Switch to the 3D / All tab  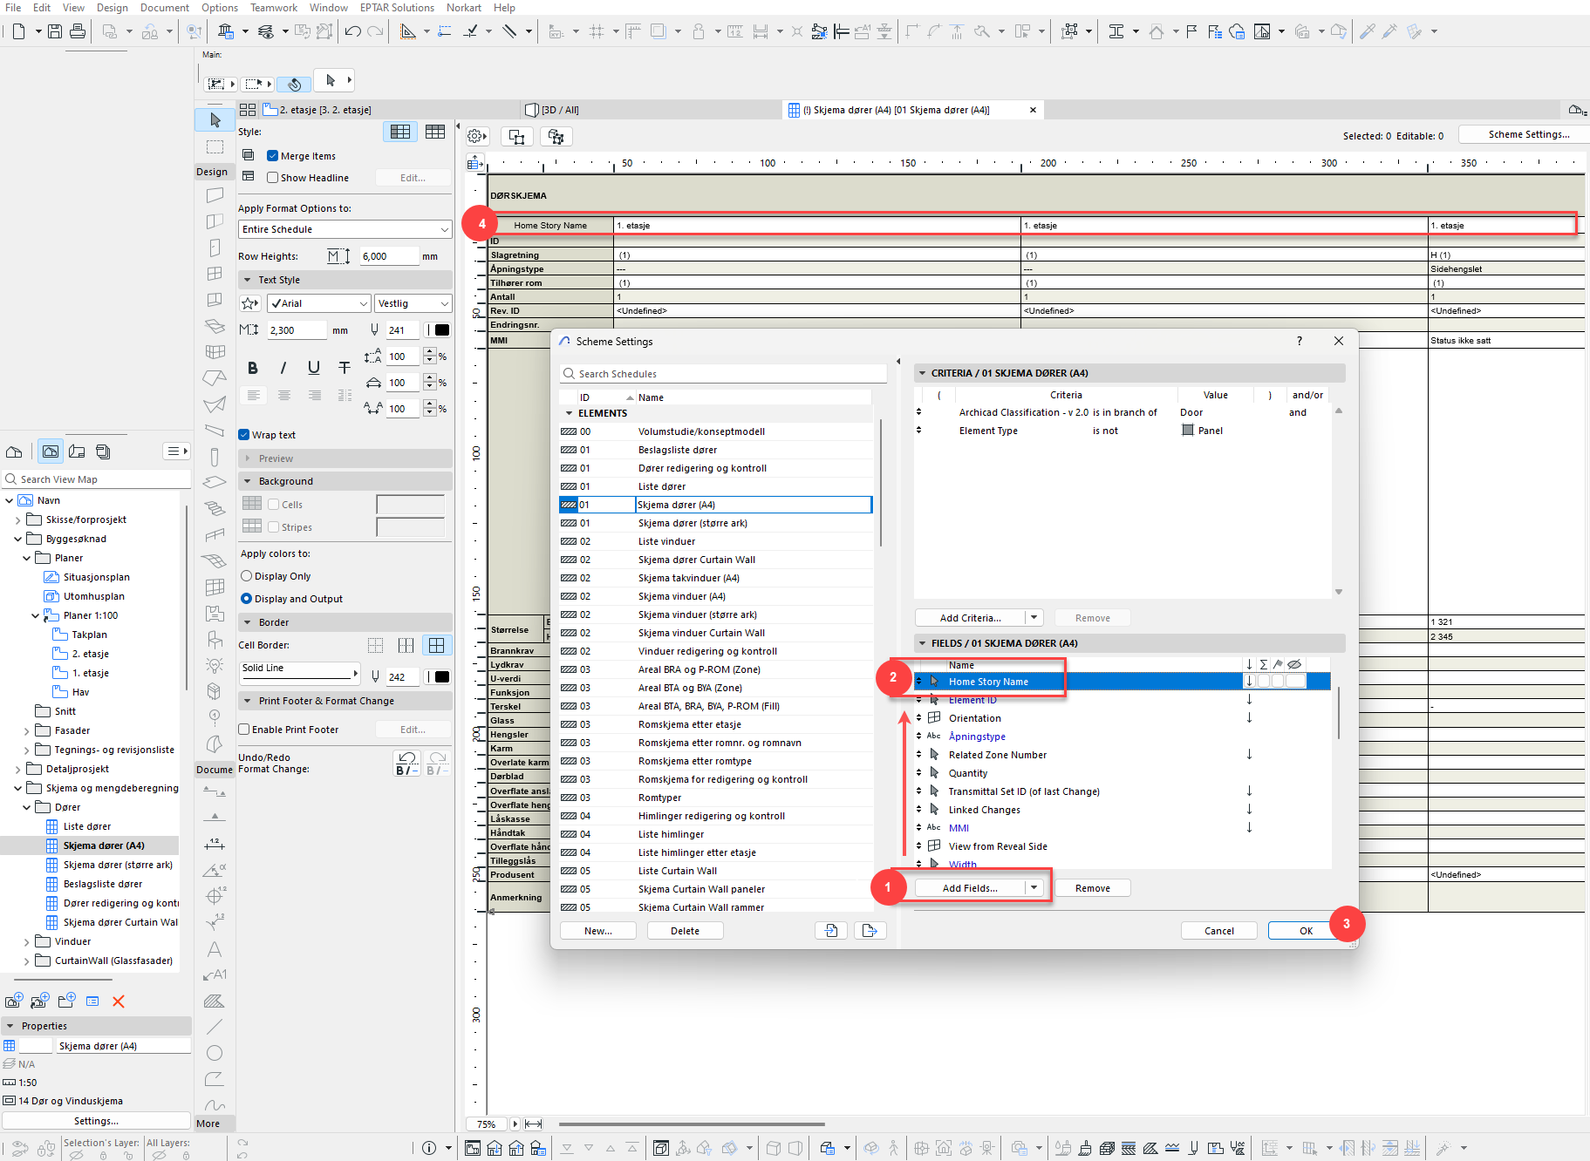tap(558, 110)
